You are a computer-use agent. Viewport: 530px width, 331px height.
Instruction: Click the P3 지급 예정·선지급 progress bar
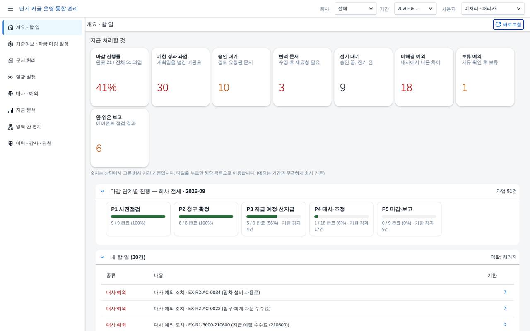[x=274, y=216]
